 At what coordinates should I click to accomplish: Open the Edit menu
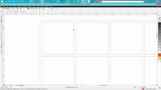tap(7, 6)
